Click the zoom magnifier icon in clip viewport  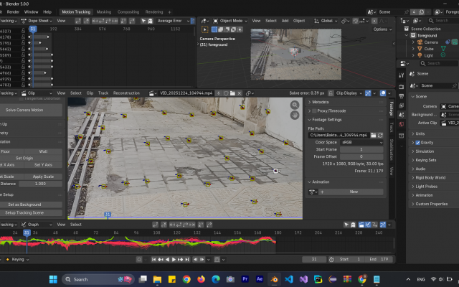point(295,105)
